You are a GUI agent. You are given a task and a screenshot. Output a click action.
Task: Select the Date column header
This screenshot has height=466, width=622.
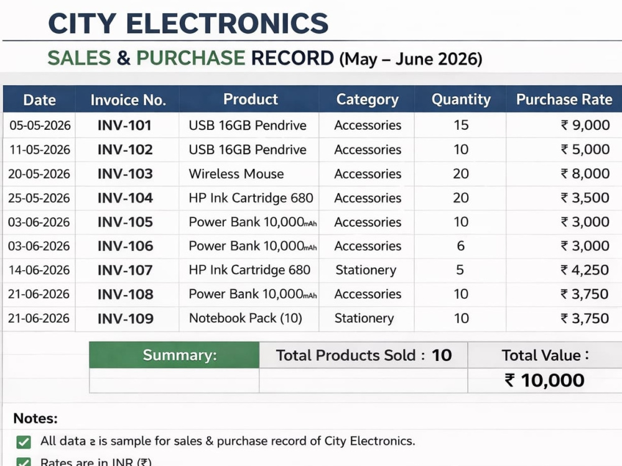pos(39,99)
